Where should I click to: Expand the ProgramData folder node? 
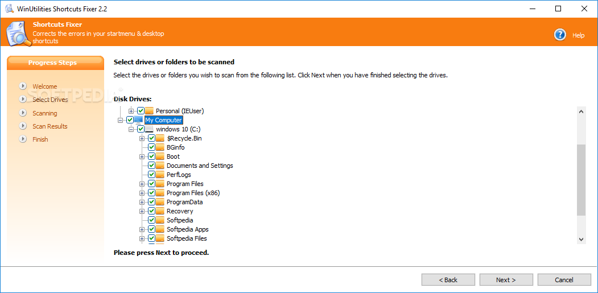142,202
